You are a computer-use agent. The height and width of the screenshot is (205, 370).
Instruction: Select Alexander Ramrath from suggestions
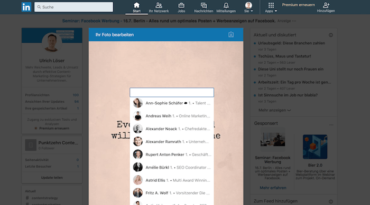[172, 142]
